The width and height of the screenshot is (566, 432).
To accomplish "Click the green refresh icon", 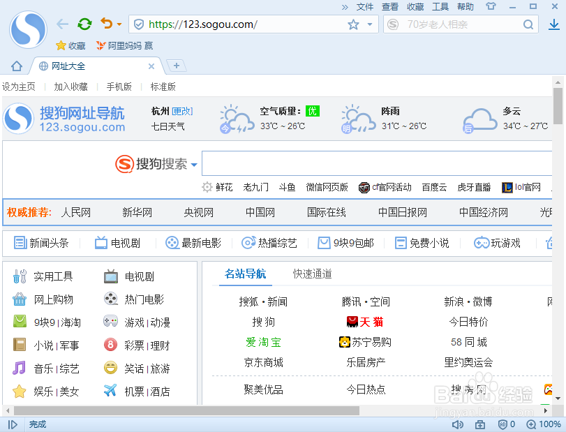I will pos(84,24).
